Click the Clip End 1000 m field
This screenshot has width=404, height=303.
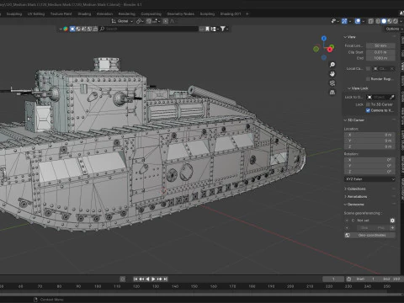coord(380,58)
